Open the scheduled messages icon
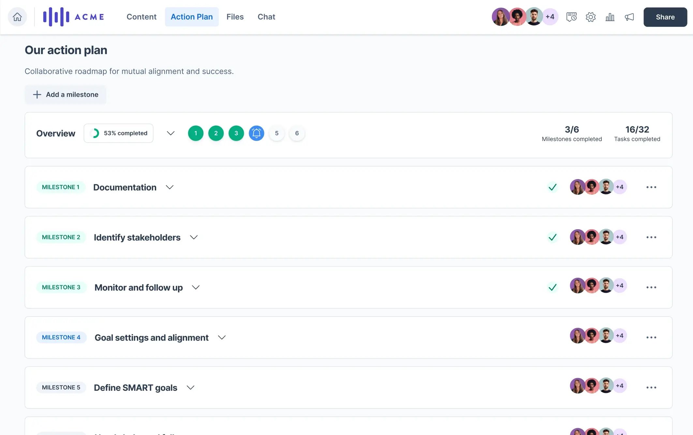 [x=571, y=17]
